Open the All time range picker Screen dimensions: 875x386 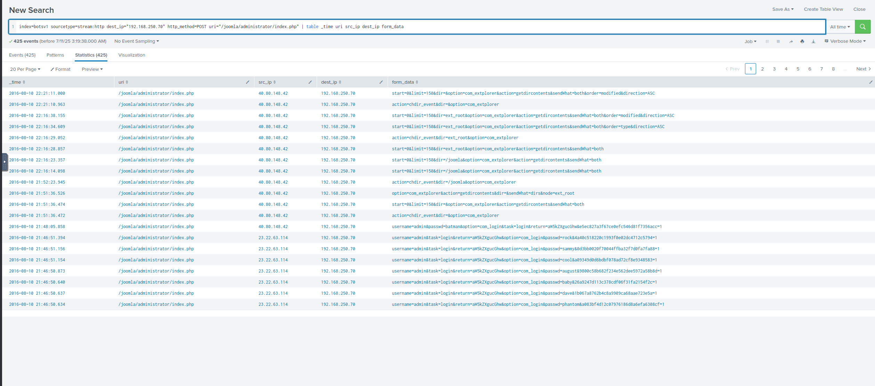click(x=840, y=27)
